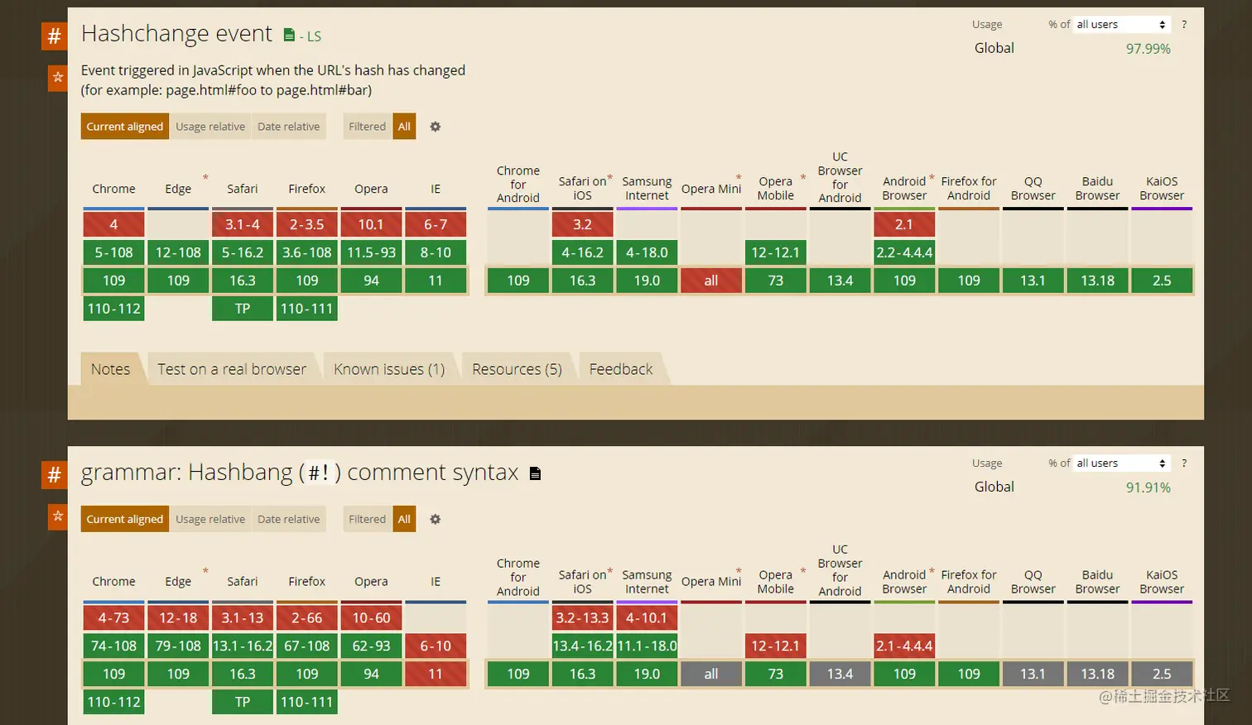
Task: Click Edge column header in Hashchange table
Action: [178, 189]
